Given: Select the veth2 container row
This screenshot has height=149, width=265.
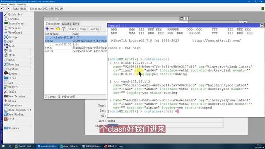Looking at the screenshot, I should pyautogui.click(x=76, y=41).
